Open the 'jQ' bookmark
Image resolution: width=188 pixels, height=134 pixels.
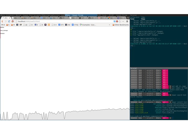click(25, 25)
